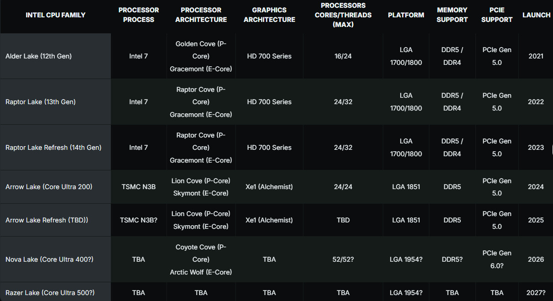Screen dimensions: 553x301
Task: Select the Launch column header
Action: pyautogui.click(x=536, y=15)
